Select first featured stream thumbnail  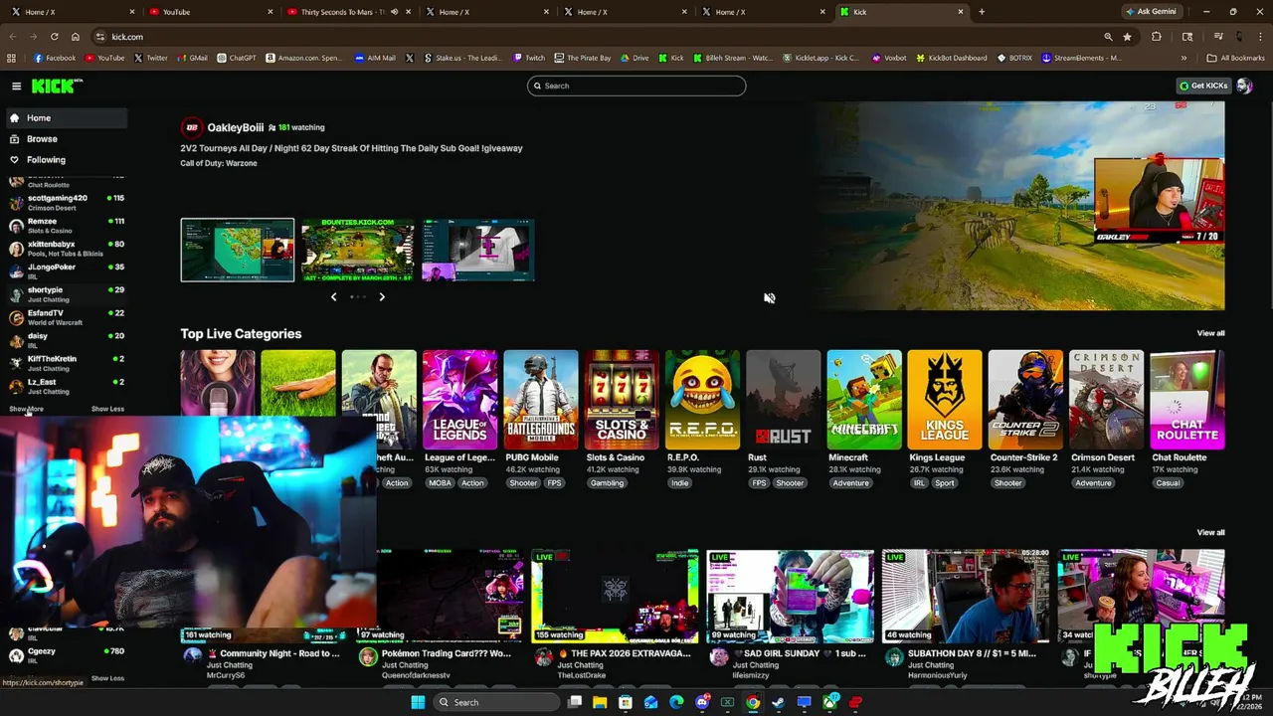coord(238,250)
